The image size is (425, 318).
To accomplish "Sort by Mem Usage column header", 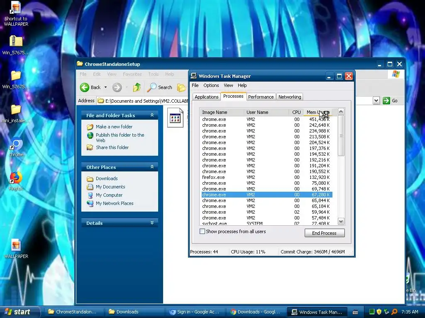I will (318, 112).
